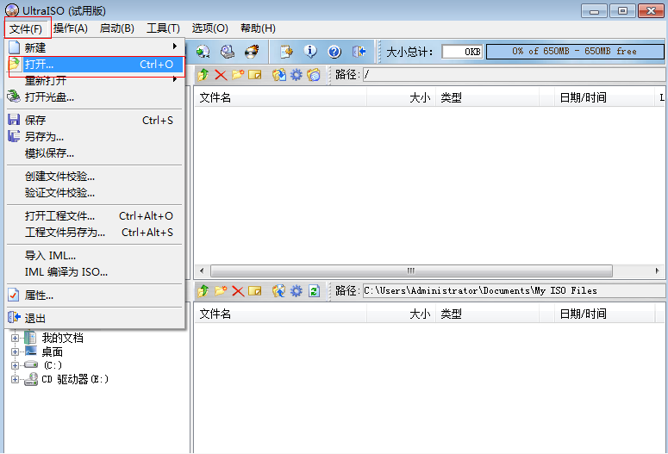This screenshot has width=668, height=454.
Task: Open the 工具(T) menu
Action: click(x=163, y=28)
